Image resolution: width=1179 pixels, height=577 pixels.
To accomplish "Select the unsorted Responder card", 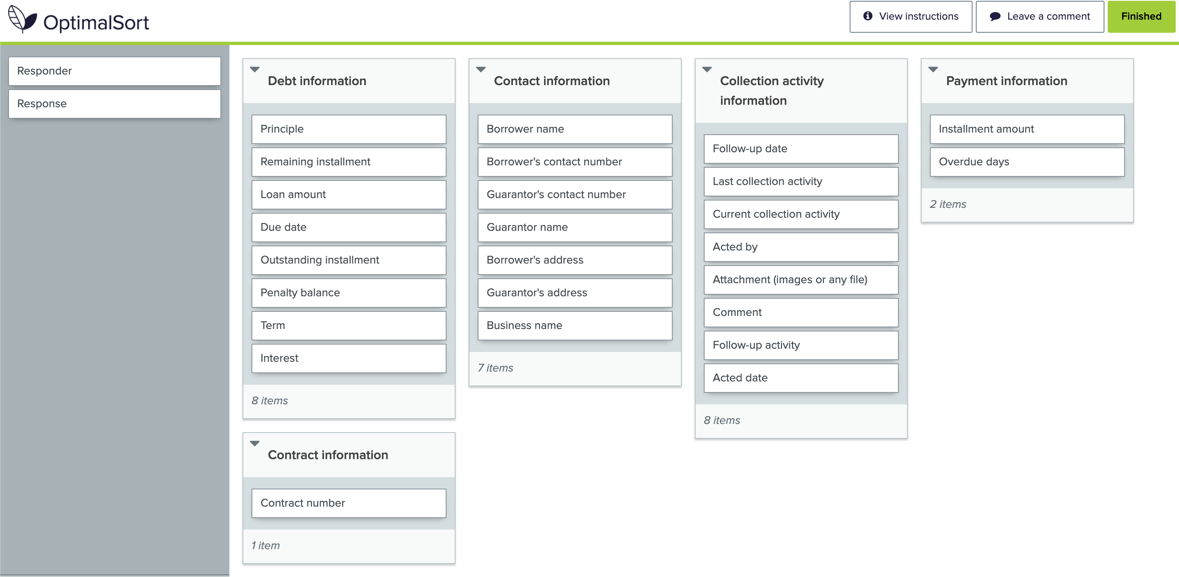I will coord(114,71).
